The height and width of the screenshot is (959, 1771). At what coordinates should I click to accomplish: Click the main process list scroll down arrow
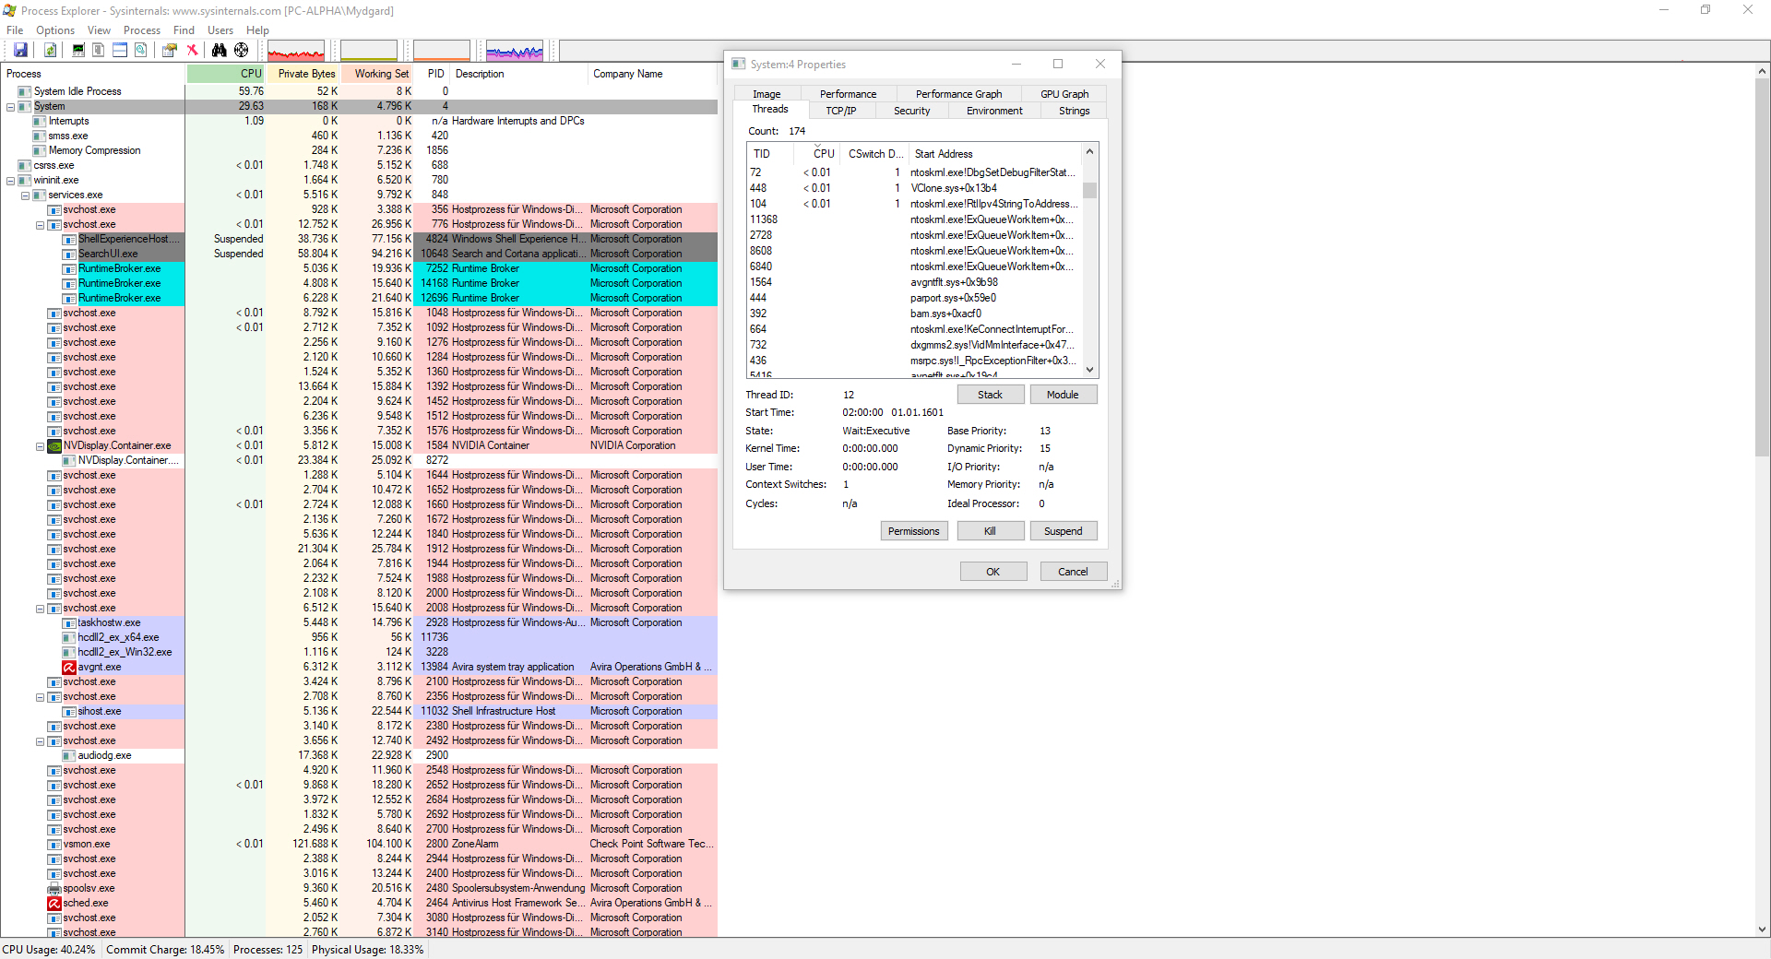pyautogui.click(x=1762, y=929)
